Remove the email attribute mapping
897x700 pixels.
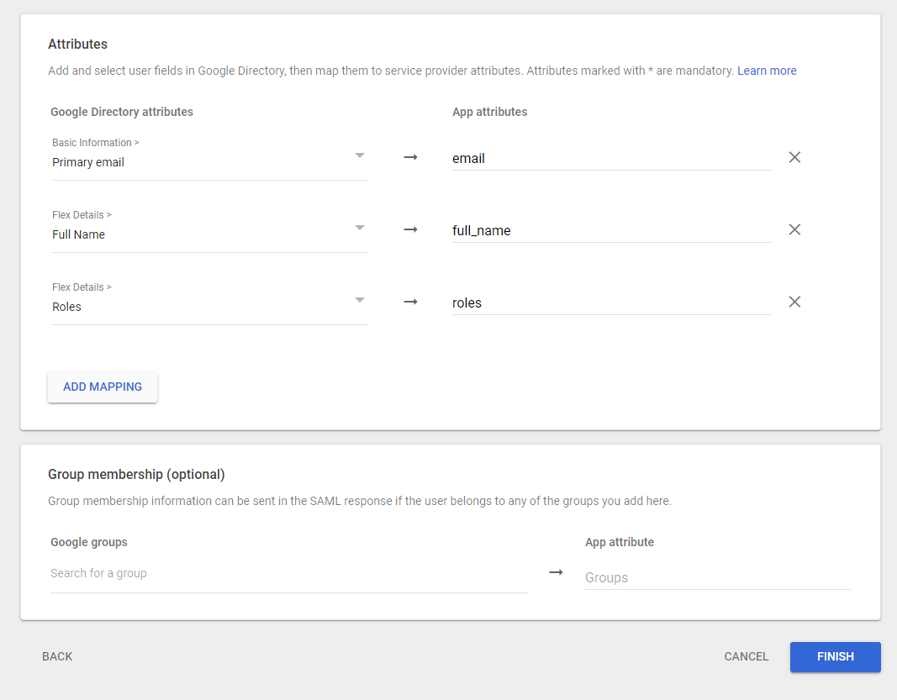click(794, 157)
